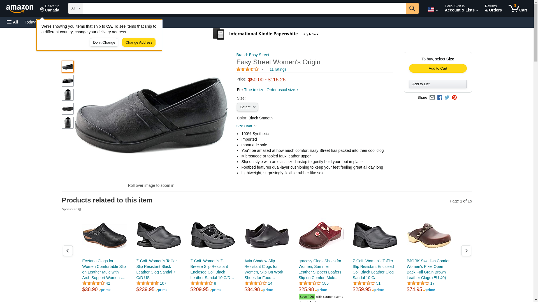Click the search magnifier button

412,8
